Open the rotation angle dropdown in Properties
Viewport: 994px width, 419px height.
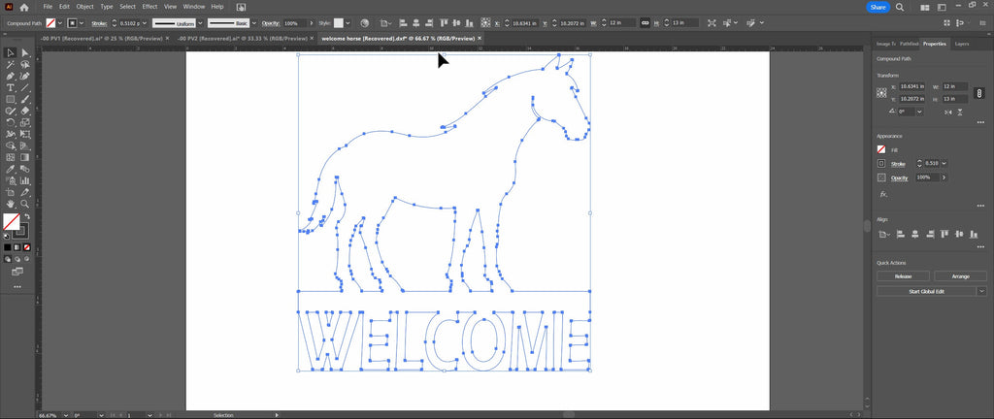click(919, 112)
